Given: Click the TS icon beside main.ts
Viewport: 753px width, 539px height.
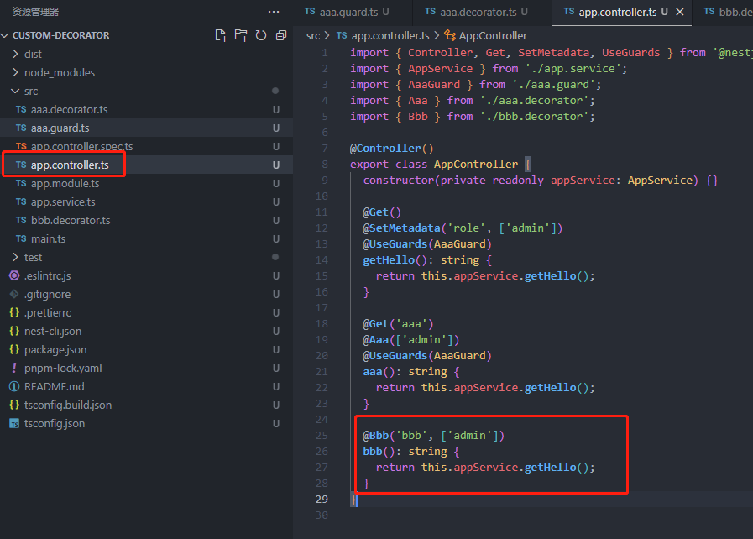Looking at the screenshot, I should 21,238.
